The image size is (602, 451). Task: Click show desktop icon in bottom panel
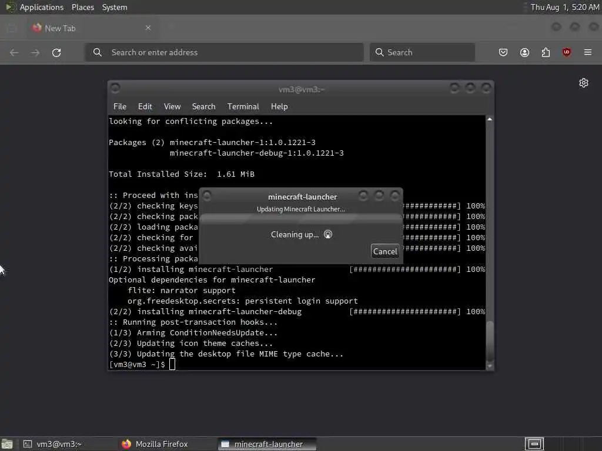tap(6, 444)
